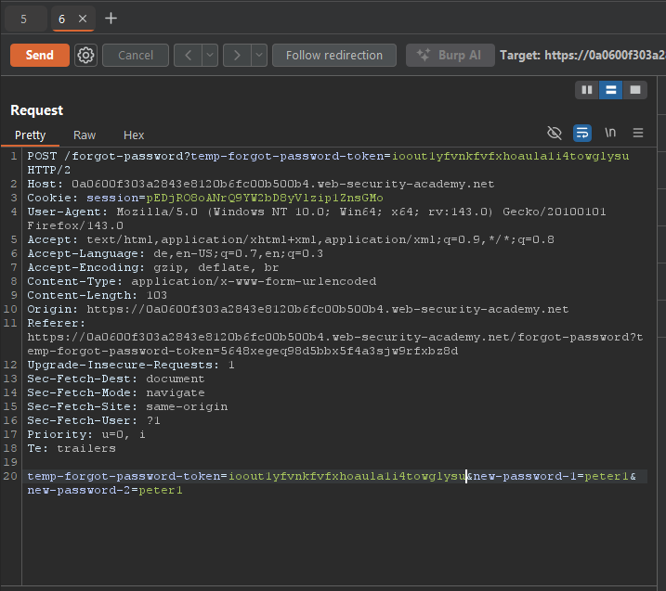This screenshot has width=666, height=591.
Task: Switch to Repeater tab 5
Action: pos(23,19)
